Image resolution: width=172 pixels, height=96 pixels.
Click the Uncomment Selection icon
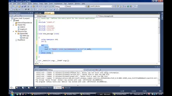(34, 9)
